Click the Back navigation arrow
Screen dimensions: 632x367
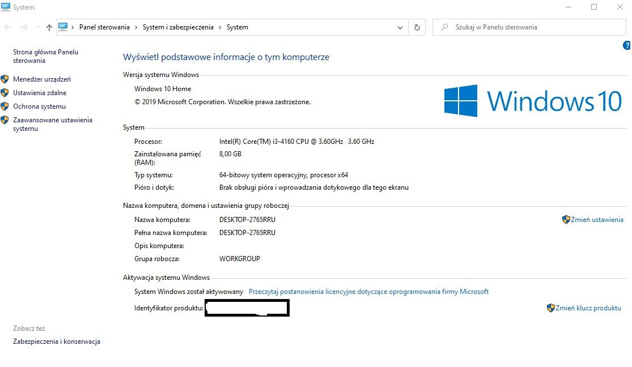pyautogui.click(x=7, y=27)
